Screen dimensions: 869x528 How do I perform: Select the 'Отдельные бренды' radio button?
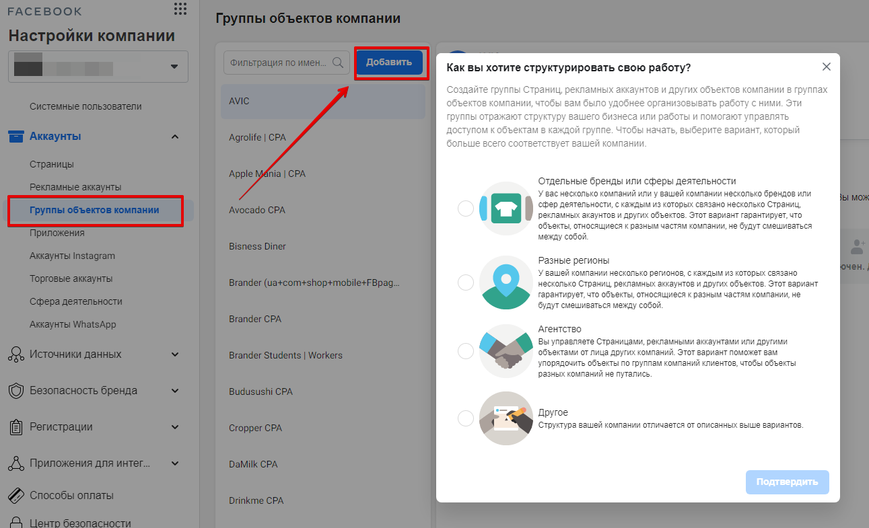tap(466, 209)
